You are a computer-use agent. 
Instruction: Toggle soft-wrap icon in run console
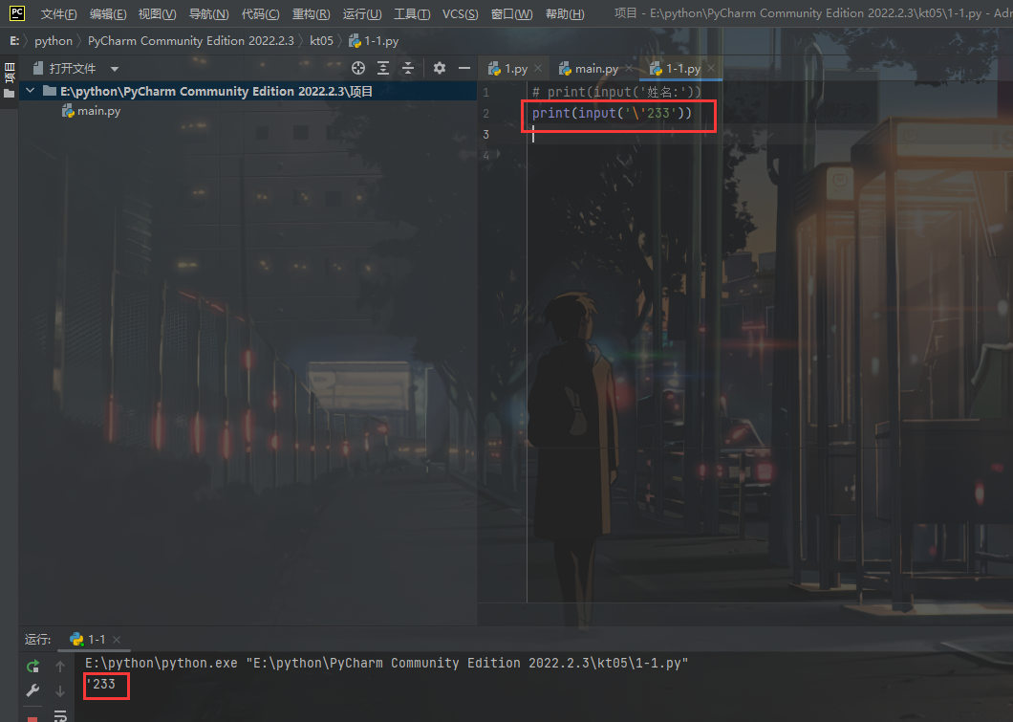tap(60, 715)
